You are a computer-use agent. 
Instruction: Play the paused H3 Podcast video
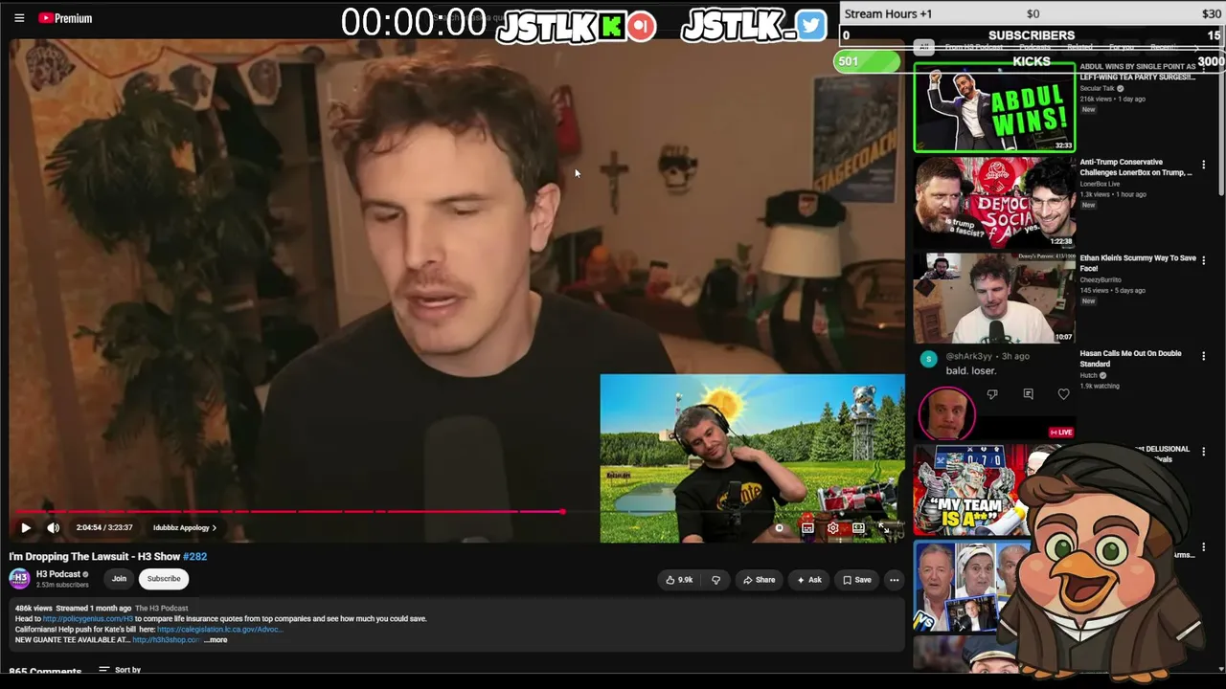click(x=26, y=527)
